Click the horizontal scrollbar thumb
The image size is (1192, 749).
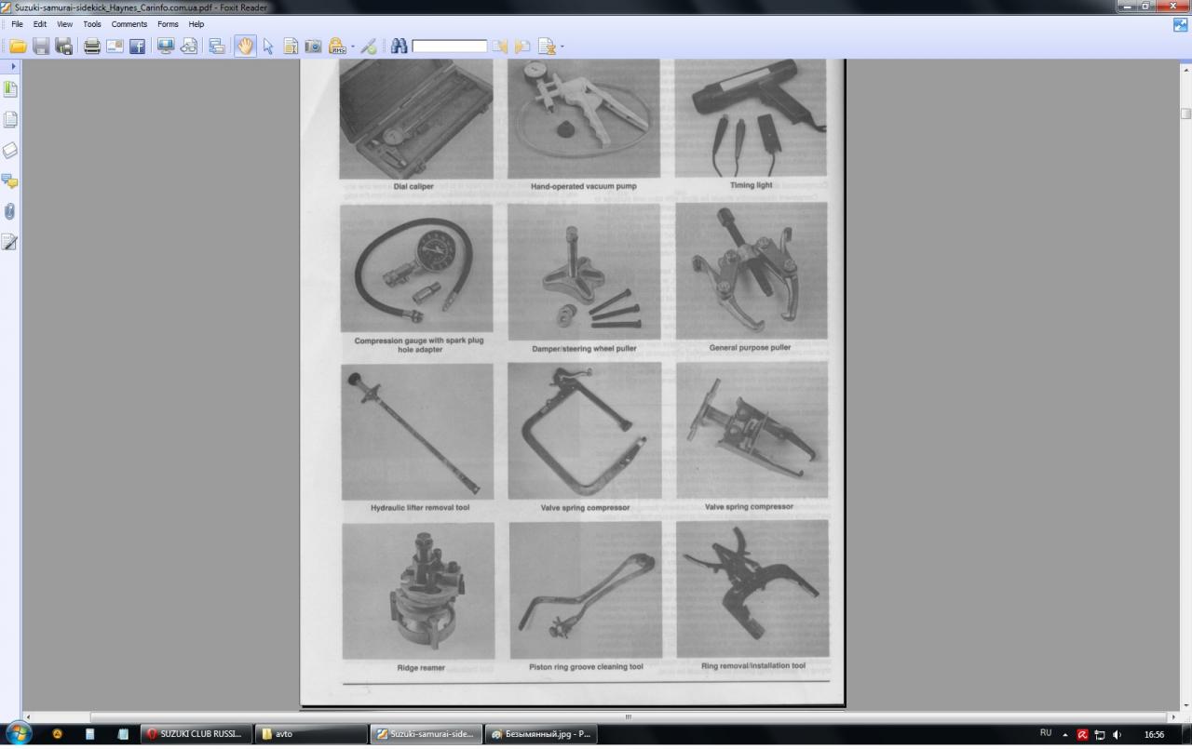[628, 717]
